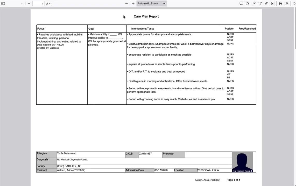Click Admission Date value 08/17/2026
This screenshot has height=186, width=296.
(161, 170)
